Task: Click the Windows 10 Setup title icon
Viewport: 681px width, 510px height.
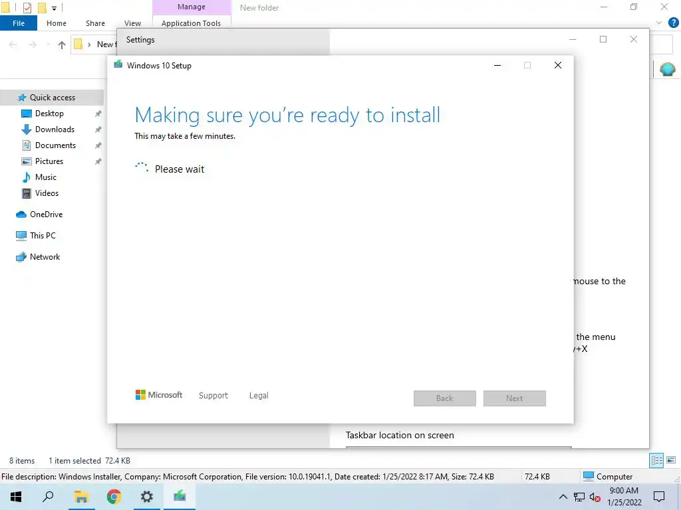Action: click(x=118, y=65)
